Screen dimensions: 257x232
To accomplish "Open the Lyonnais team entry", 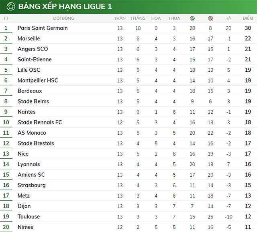I will tap(29, 164).
